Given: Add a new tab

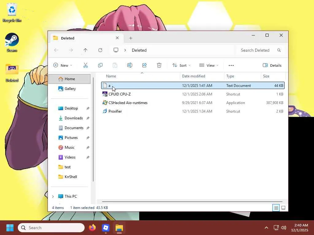Looking at the screenshot, I should point(131,38).
